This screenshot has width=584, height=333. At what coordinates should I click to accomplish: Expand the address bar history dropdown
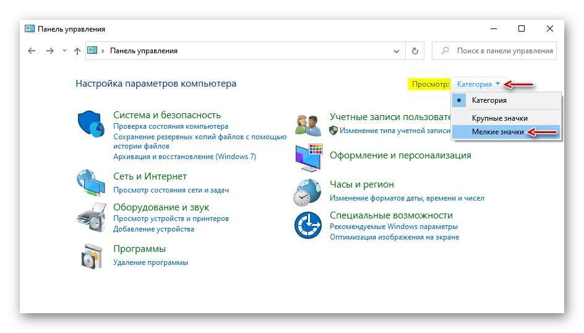(397, 51)
